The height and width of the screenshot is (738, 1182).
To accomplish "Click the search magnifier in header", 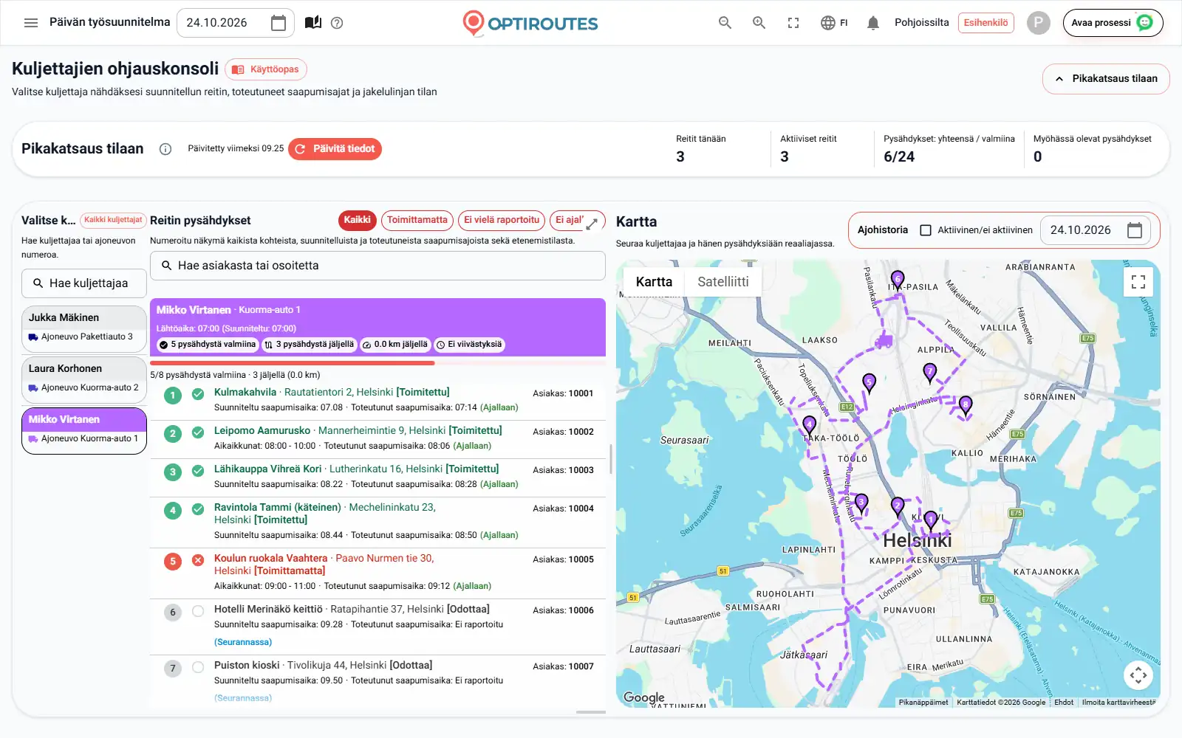I will click(x=725, y=23).
